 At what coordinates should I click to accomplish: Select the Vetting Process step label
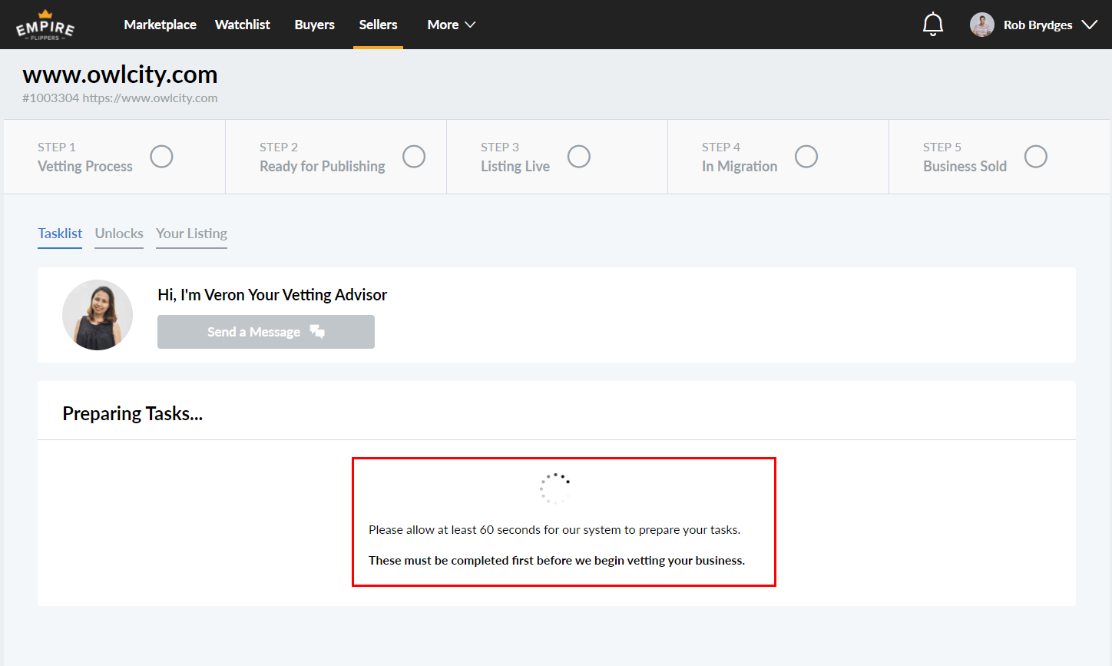pos(85,167)
